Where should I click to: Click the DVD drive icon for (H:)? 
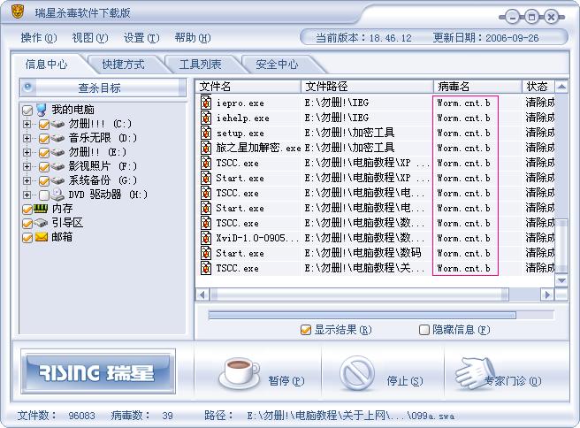tap(57, 195)
